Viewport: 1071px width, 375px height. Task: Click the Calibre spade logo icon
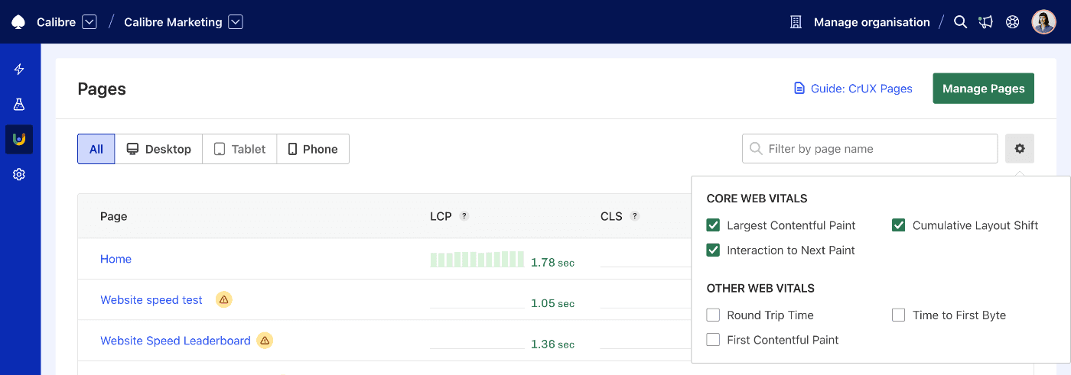coord(18,22)
